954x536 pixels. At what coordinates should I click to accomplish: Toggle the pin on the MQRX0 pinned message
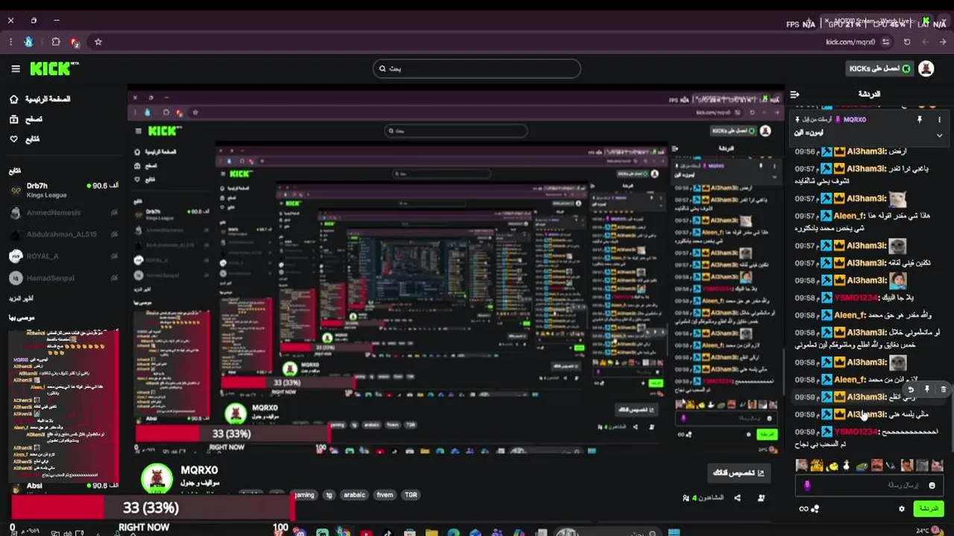tap(919, 119)
